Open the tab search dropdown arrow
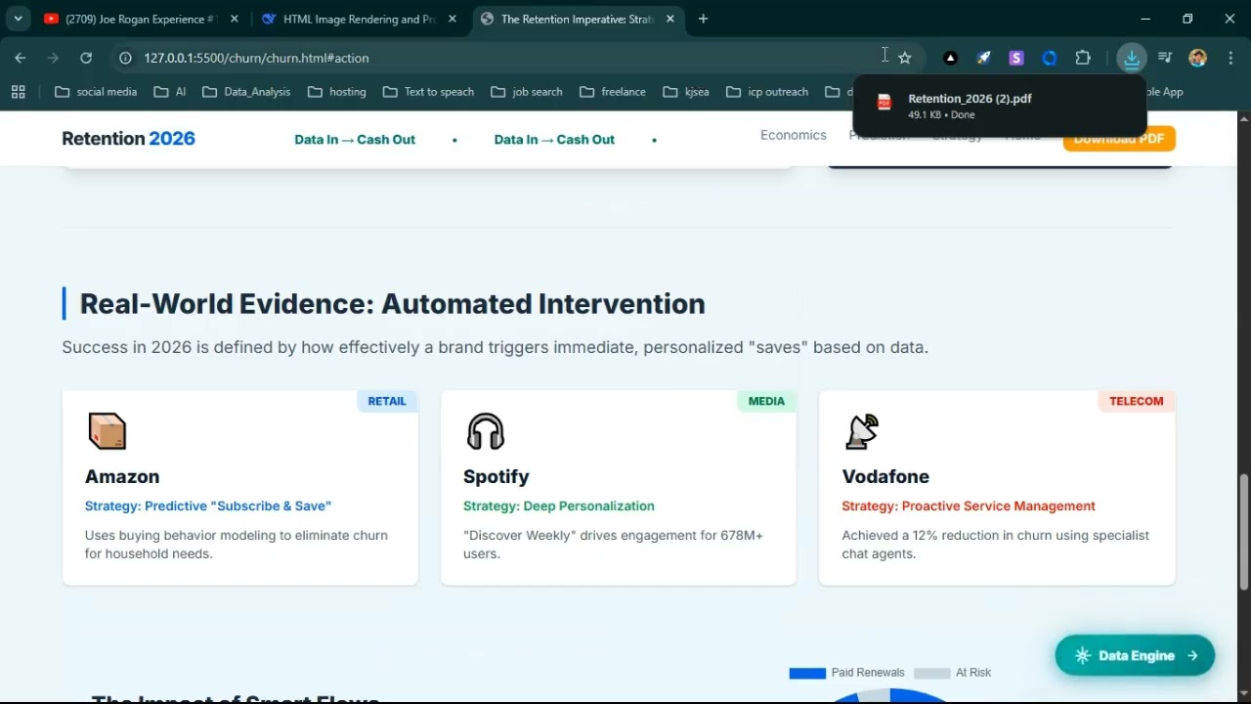Image resolution: width=1251 pixels, height=704 pixels. pyautogui.click(x=18, y=19)
